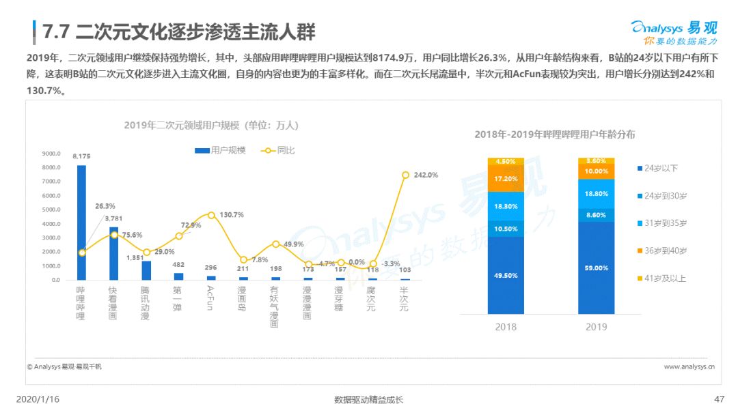Click the 2019 segment labeled 8.60%

[x=597, y=215]
